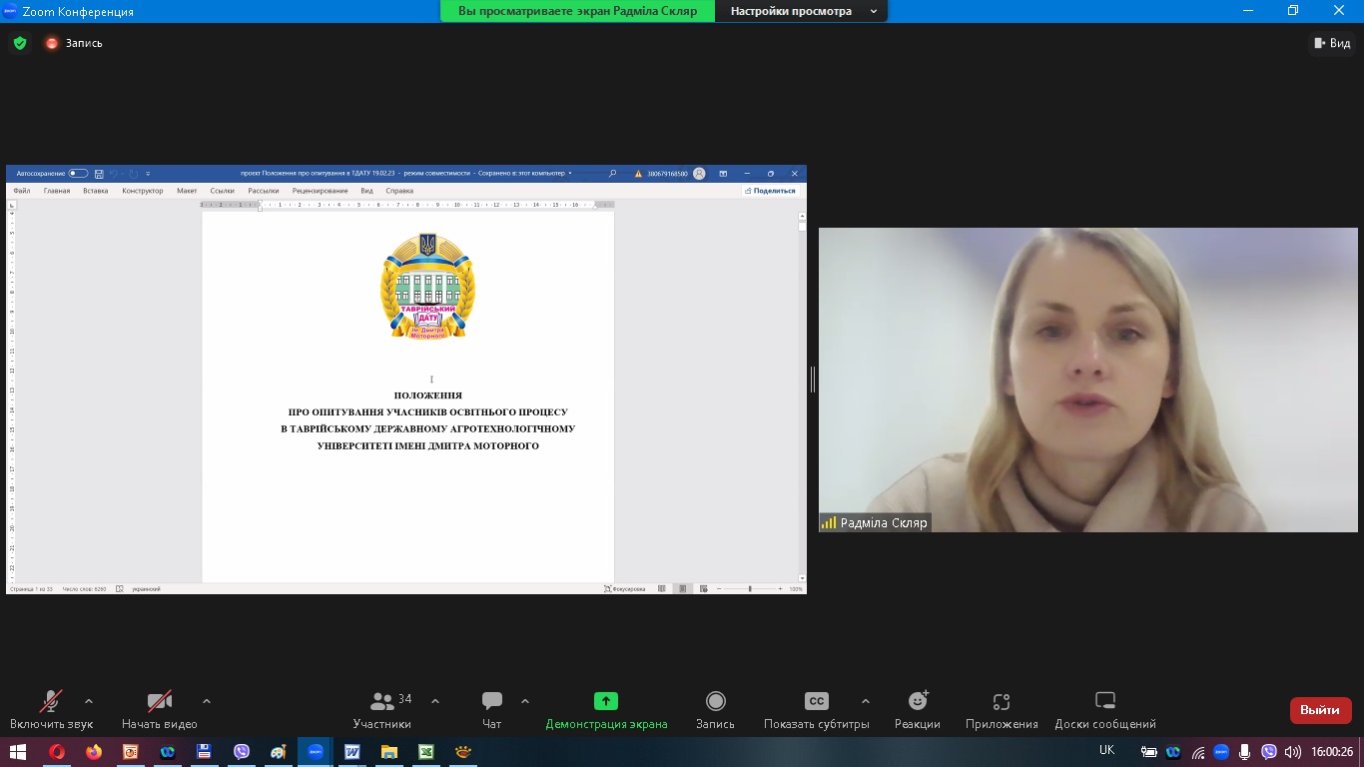Expand the audio settings arrow
The image size is (1364, 767).
click(x=89, y=701)
